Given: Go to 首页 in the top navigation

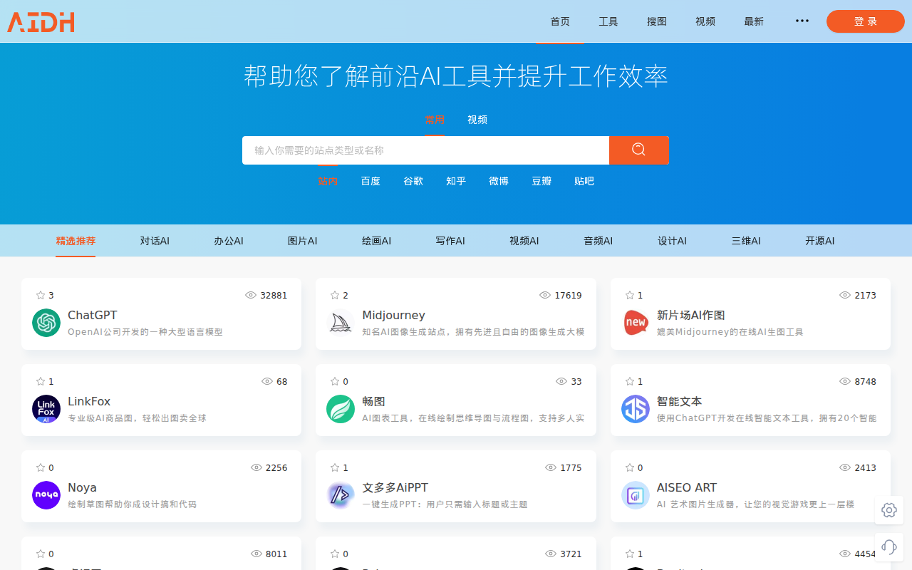Looking at the screenshot, I should (x=560, y=21).
